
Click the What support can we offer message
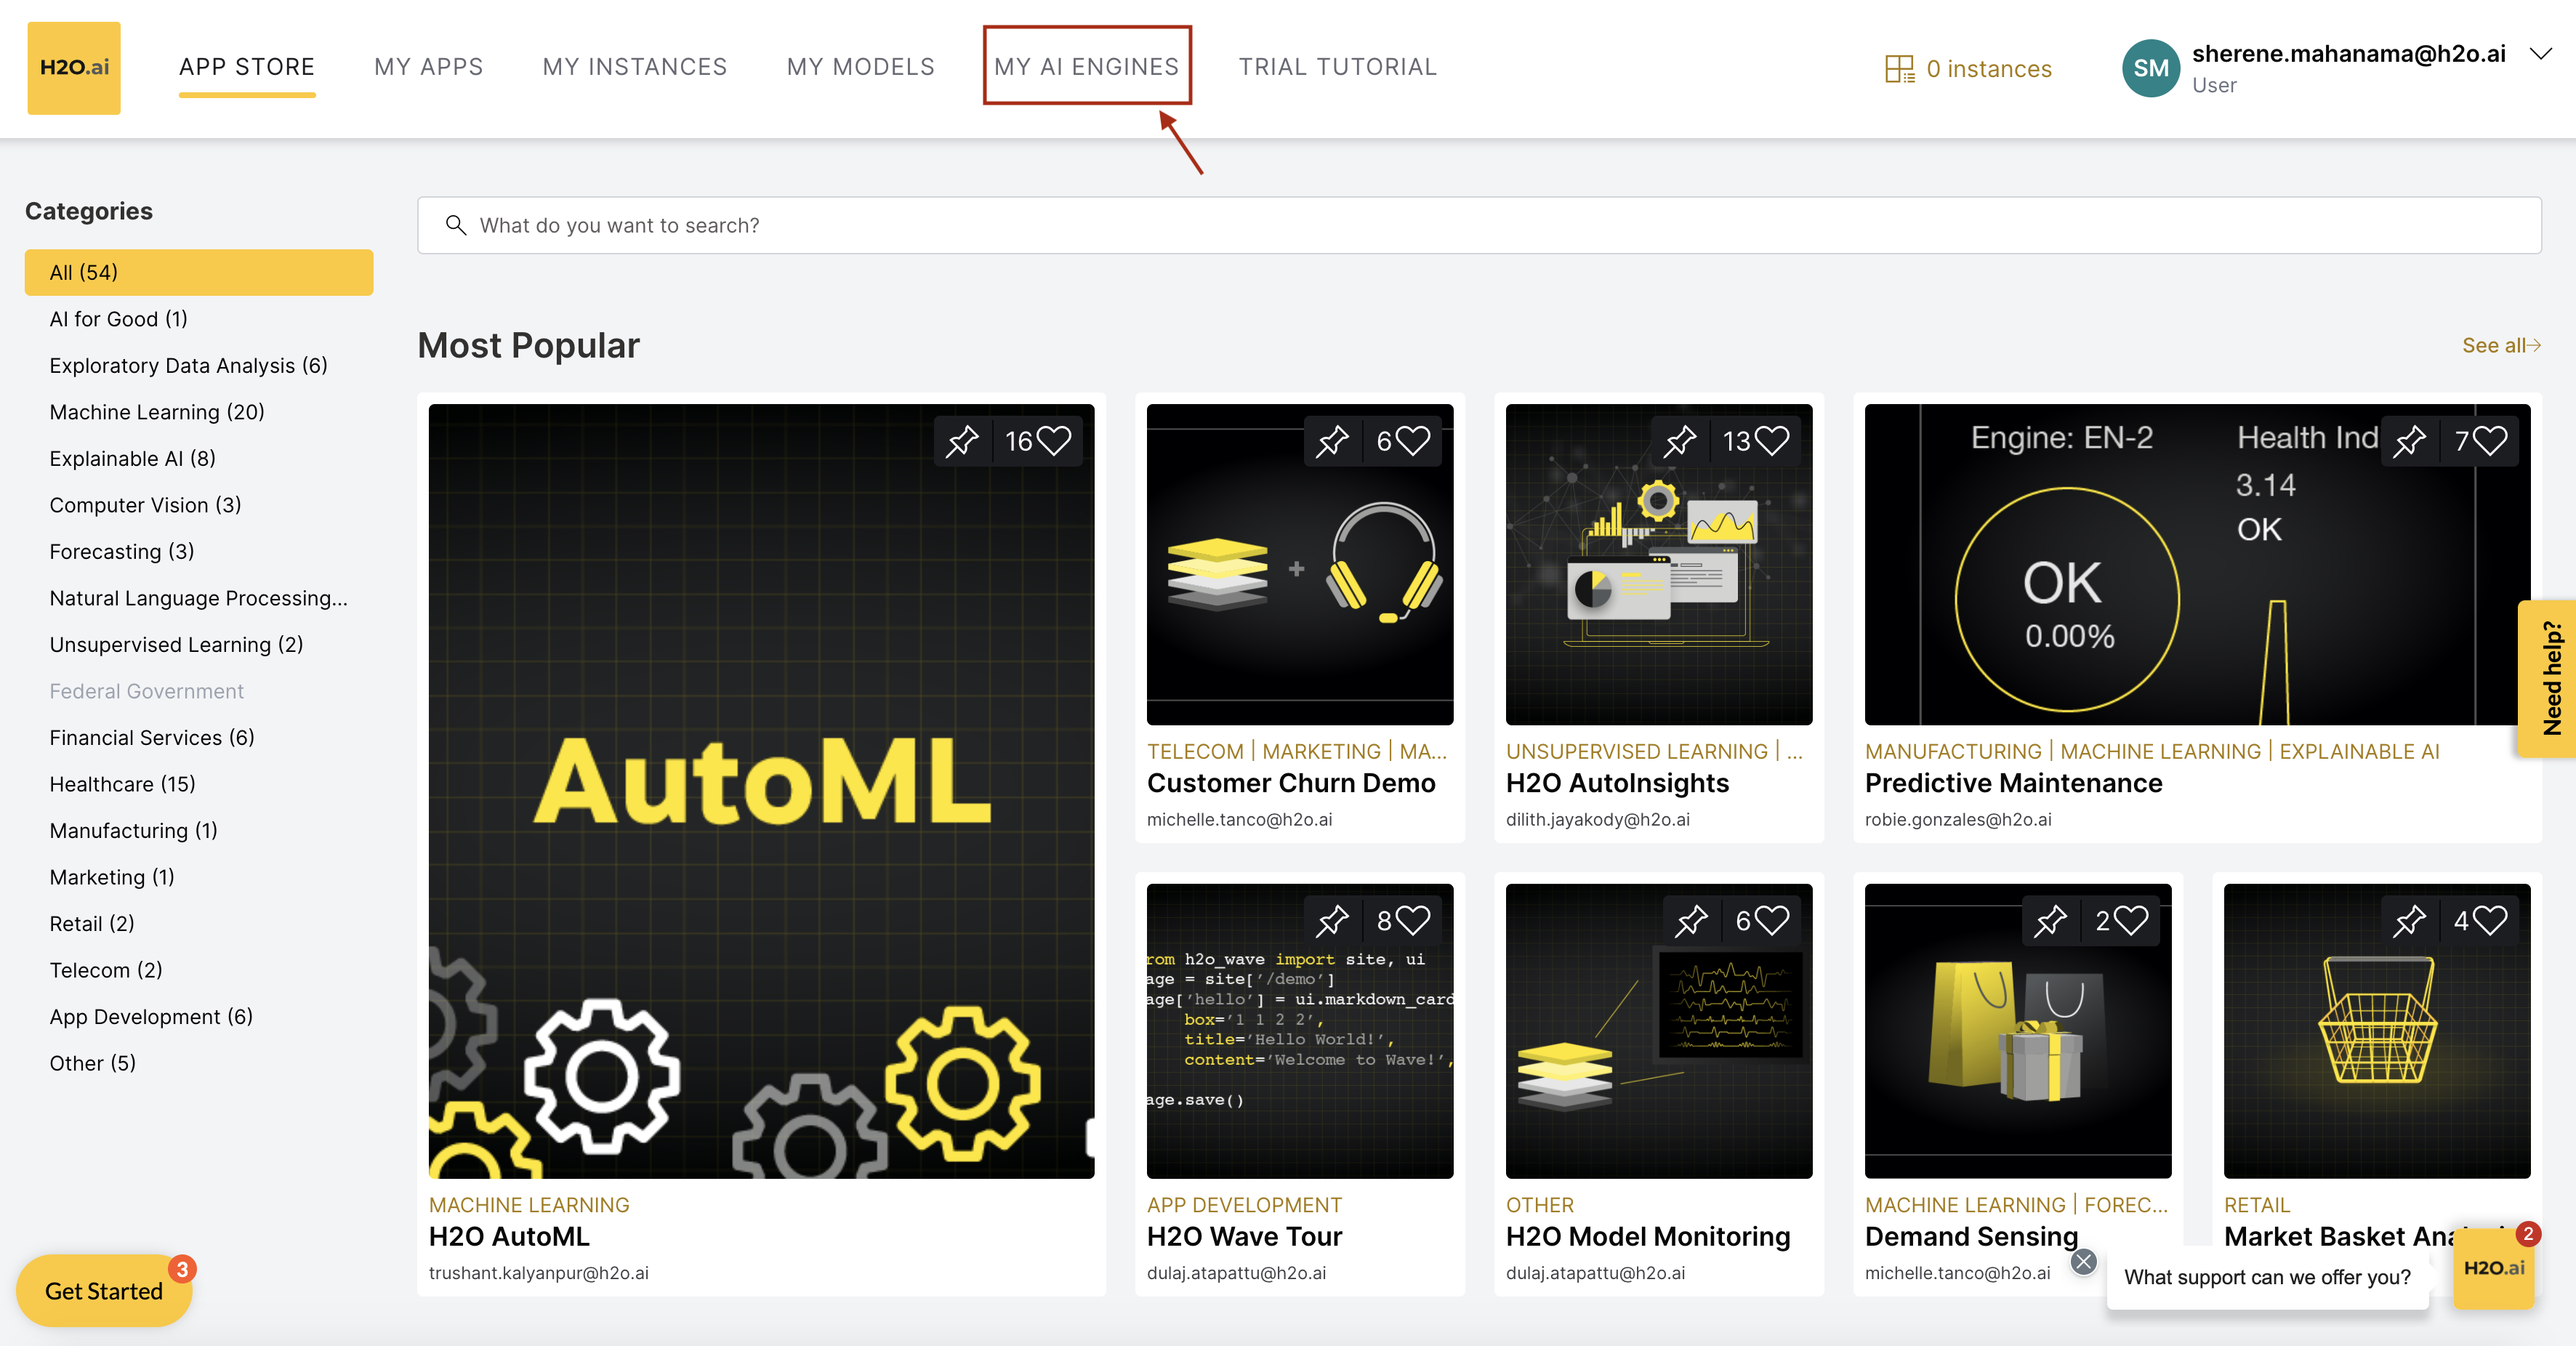(x=2267, y=1277)
